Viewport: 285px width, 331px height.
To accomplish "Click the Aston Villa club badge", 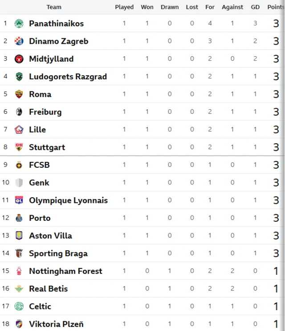I will point(19,236).
